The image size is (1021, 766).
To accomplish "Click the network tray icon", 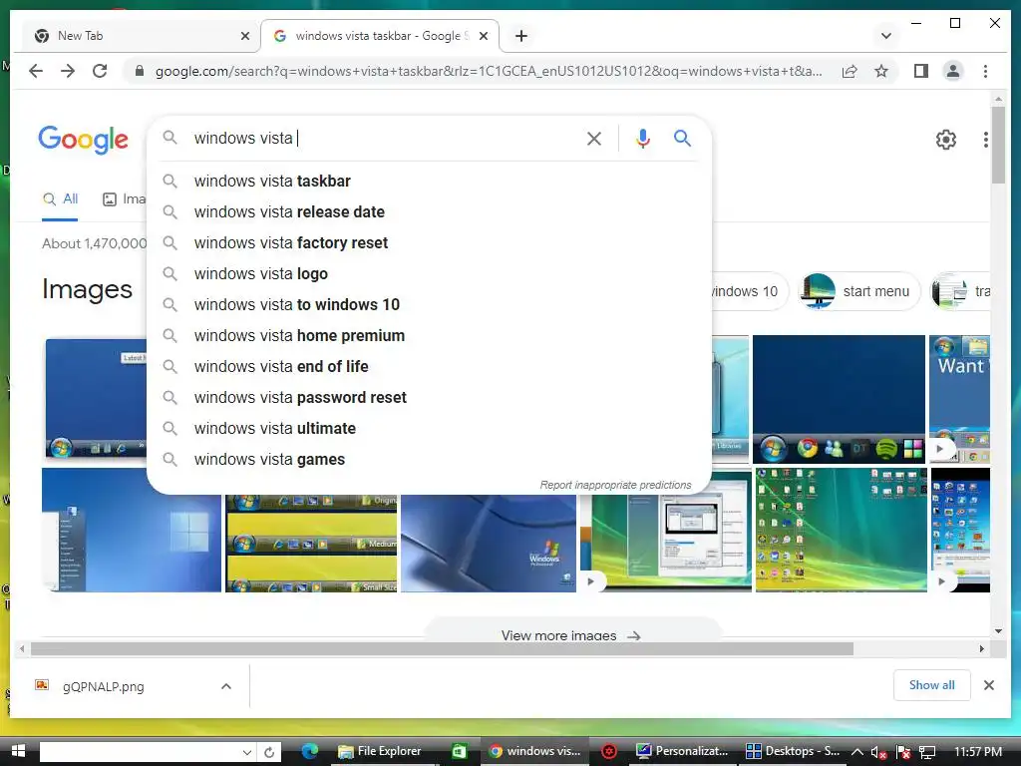I will coord(926,752).
